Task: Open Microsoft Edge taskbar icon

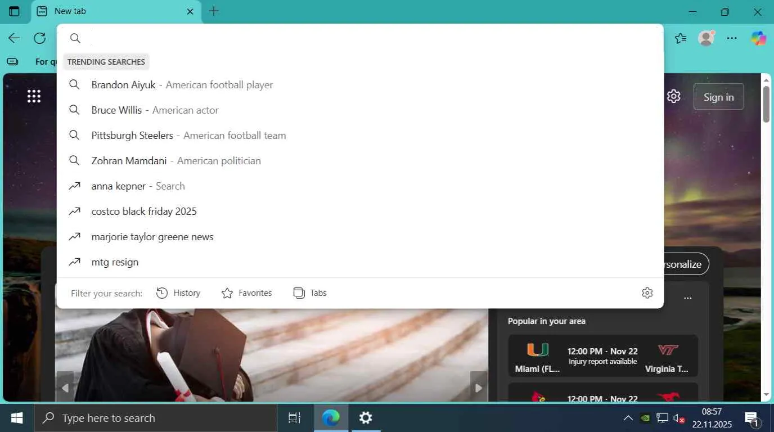Action: (x=331, y=418)
